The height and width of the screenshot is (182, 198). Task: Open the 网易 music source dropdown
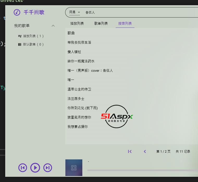click(75, 12)
